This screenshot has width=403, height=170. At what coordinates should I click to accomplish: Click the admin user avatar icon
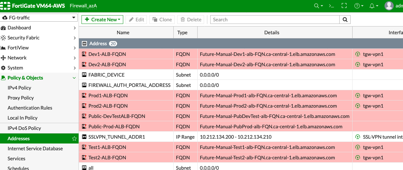click(389, 6)
